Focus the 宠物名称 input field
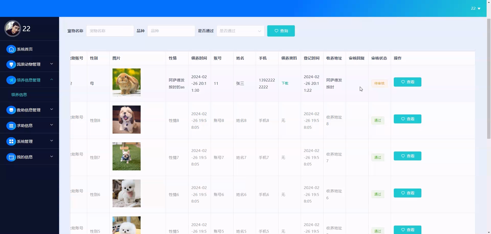The width and height of the screenshot is (491, 234). pyautogui.click(x=110, y=31)
